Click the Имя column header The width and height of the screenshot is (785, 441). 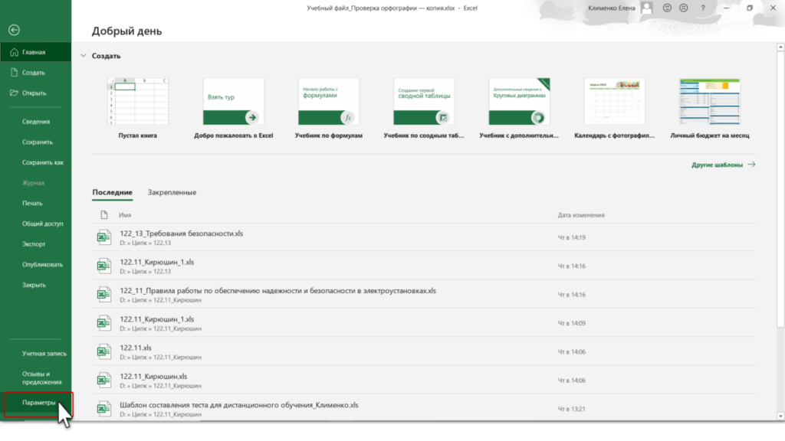[x=125, y=215]
